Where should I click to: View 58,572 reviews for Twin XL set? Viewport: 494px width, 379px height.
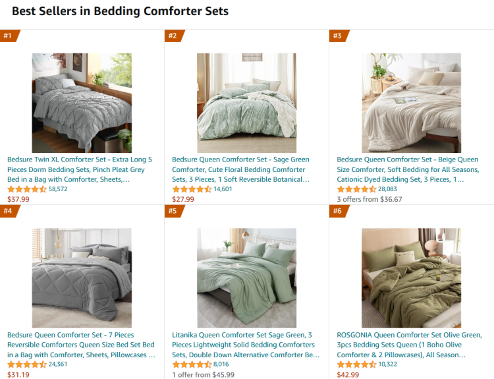58,189
